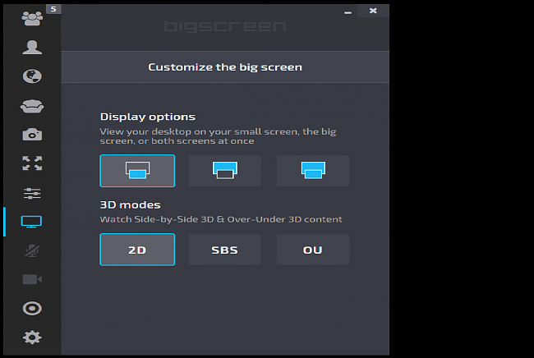The width and height of the screenshot is (534, 358).
Task: Select small screen only display option
Action: pyautogui.click(x=137, y=171)
